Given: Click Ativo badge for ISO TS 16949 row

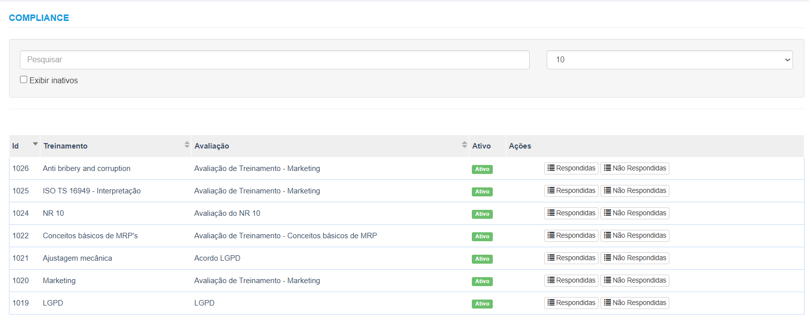Looking at the screenshot, I should coord(482,191).
